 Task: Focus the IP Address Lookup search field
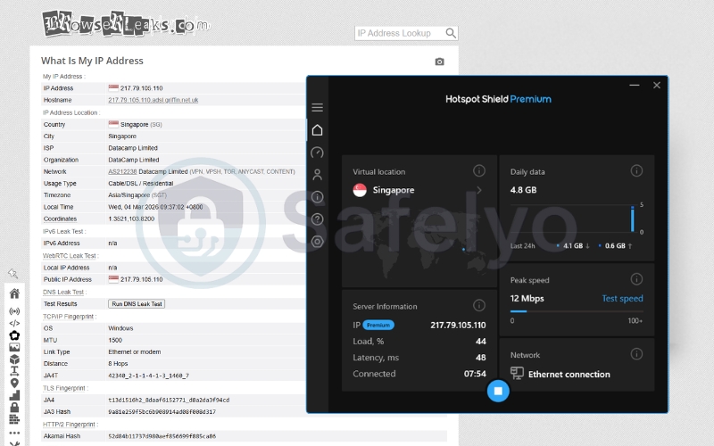[400, 33]
